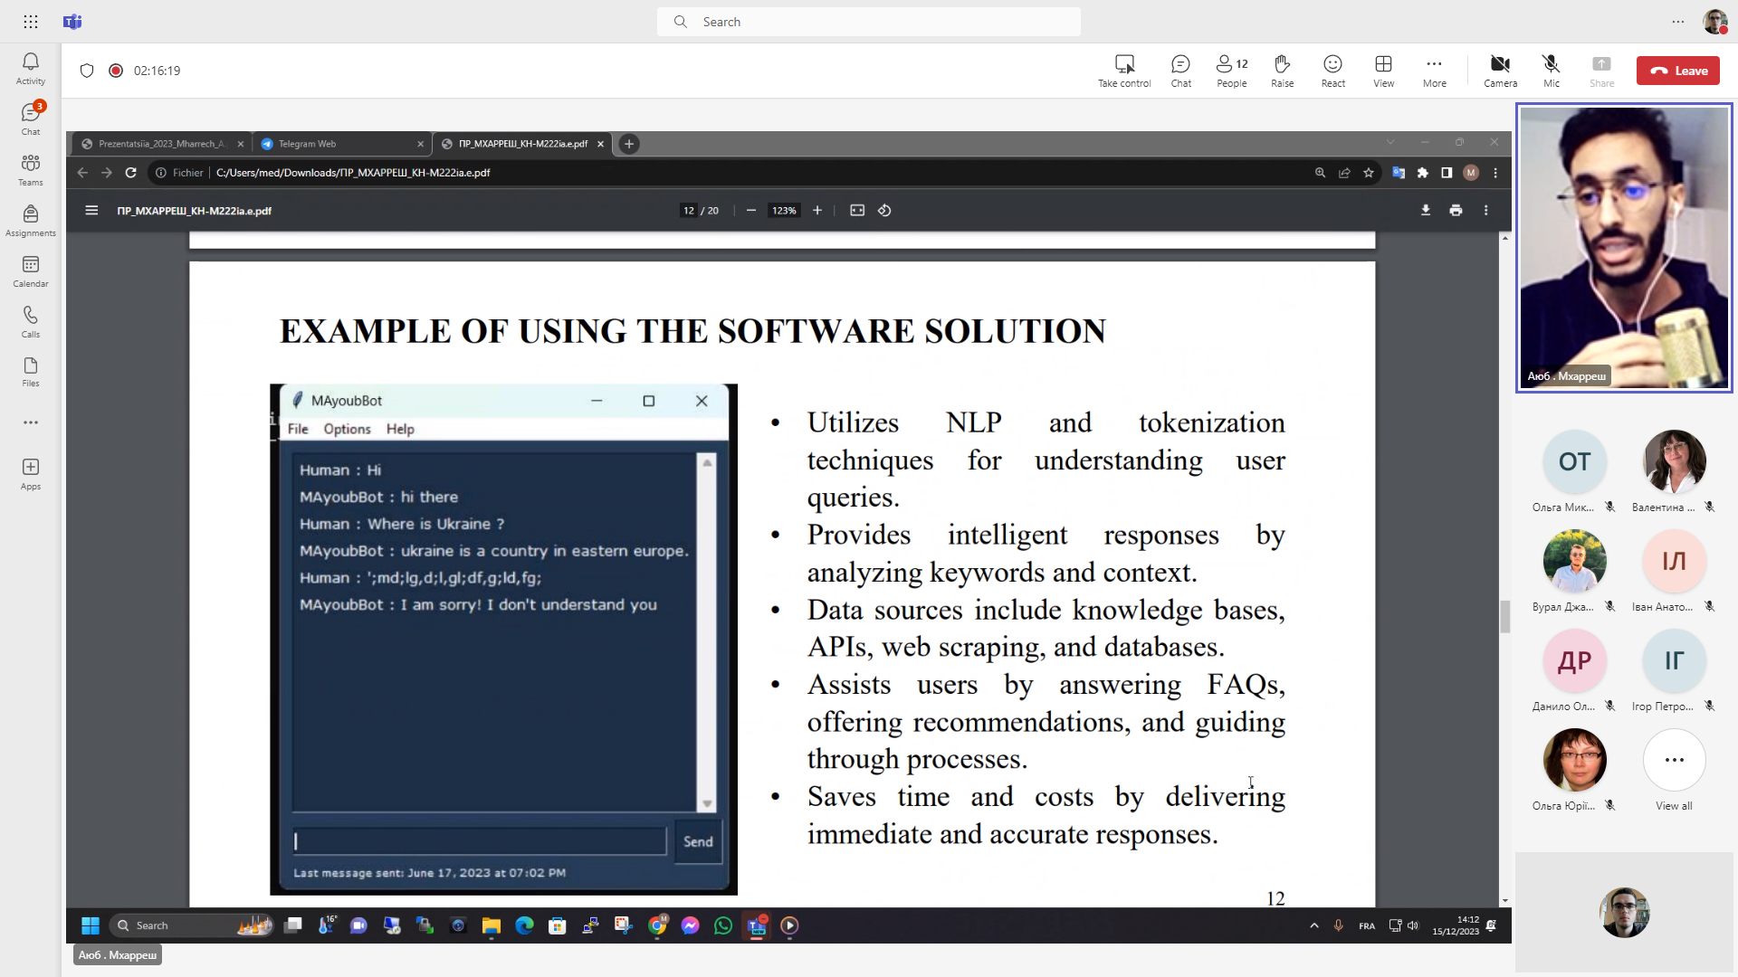This screenshot has height=977, width=1738.
Task: Toggle the Camera on
Action: coord(1500,70)
